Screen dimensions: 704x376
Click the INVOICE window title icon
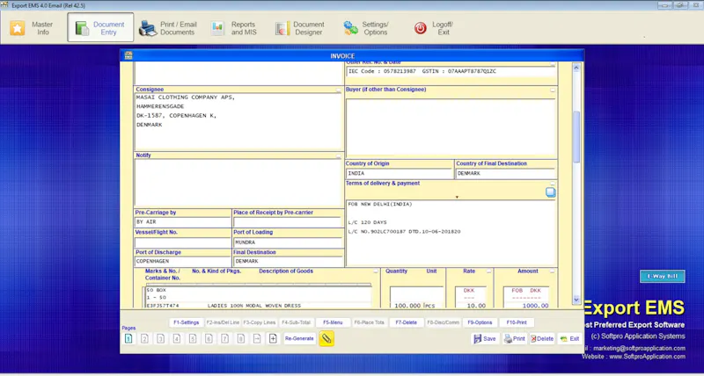click(128, 55)
